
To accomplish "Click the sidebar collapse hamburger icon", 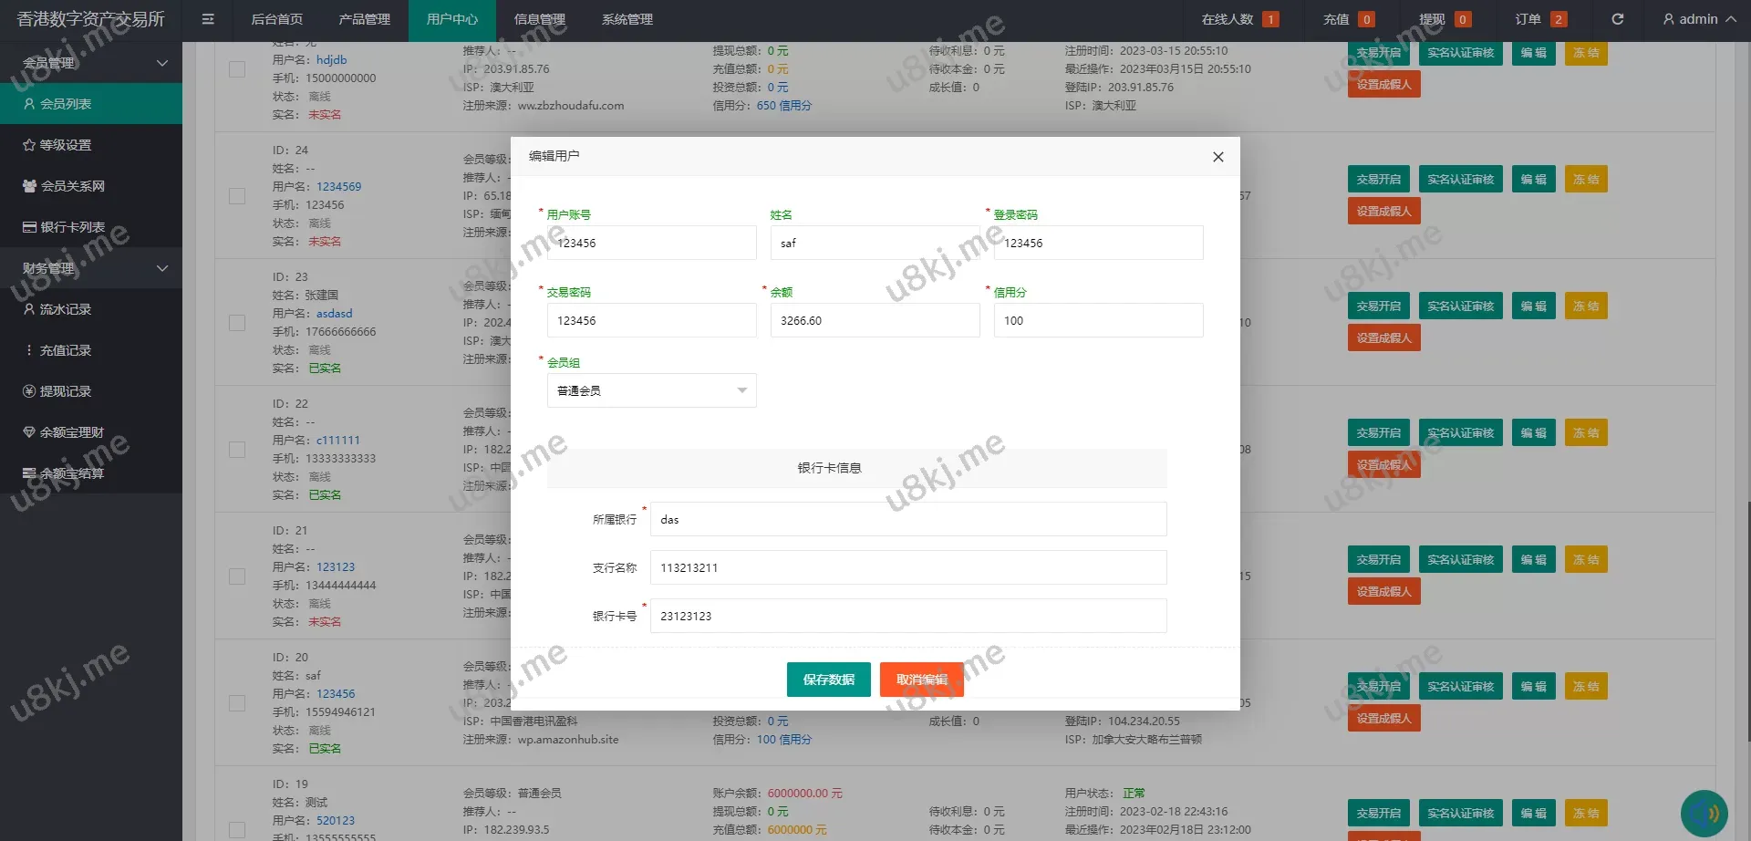I will (x=208, y=19).
